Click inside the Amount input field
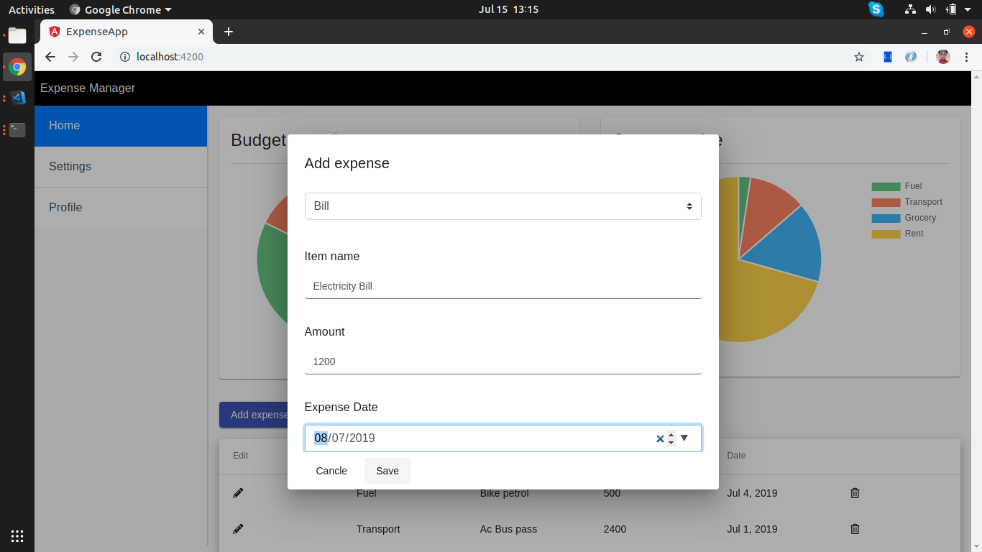The width and height of the screenshot is (982, 552). [x=503, y=362]
